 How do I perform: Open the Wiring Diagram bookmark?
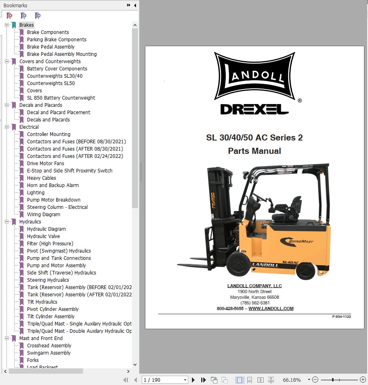[43, 214]
